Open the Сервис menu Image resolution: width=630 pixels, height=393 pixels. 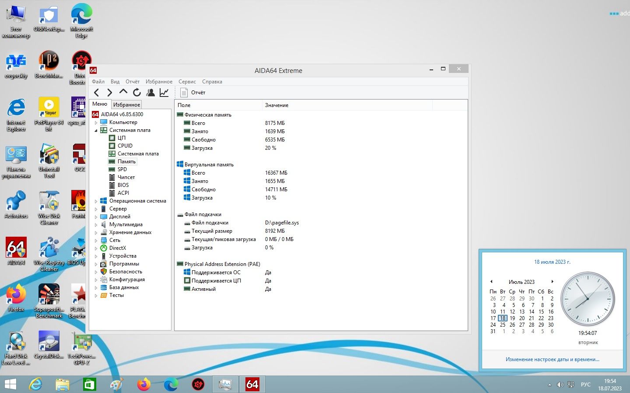pyautogui.click(x=187, y=82)
